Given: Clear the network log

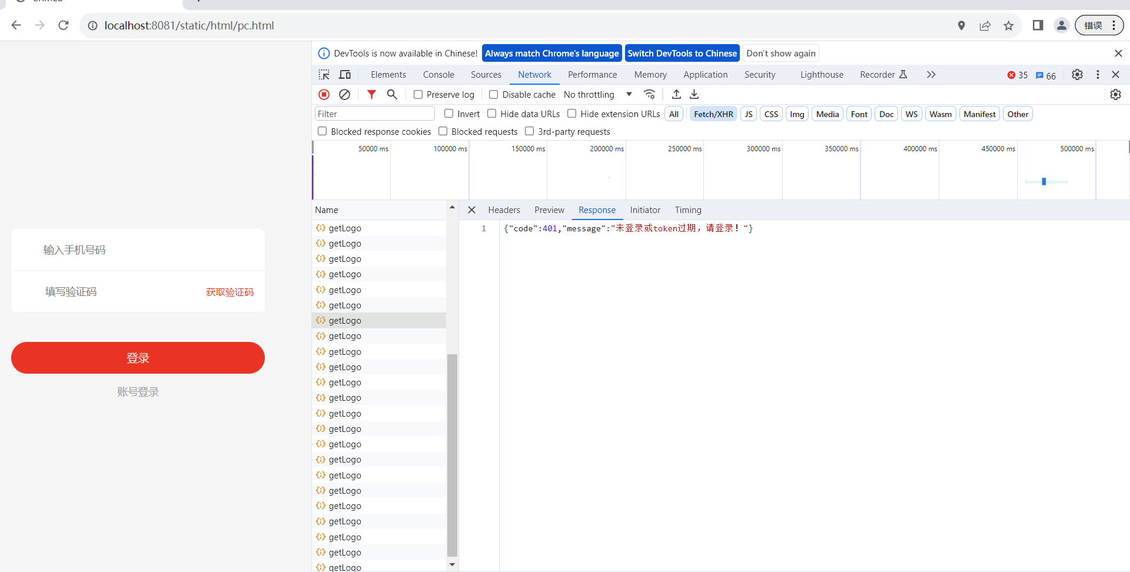Looking at the screenshot, I should (345, 94).
